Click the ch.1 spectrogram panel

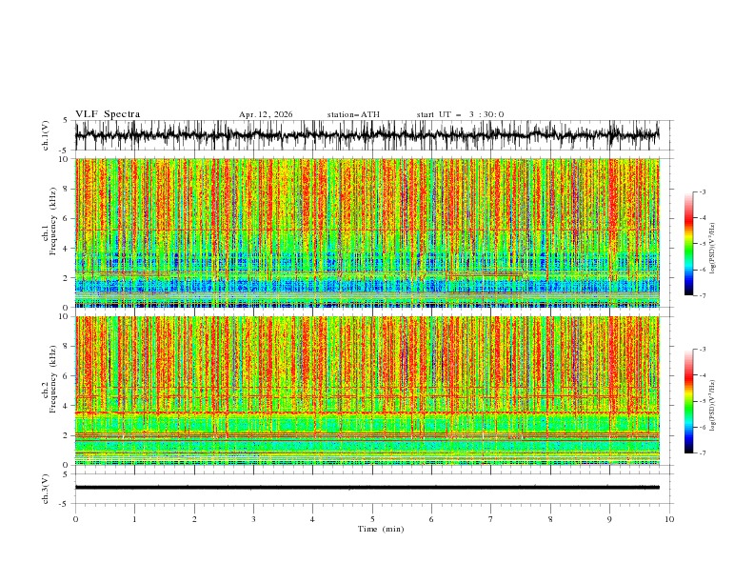[x=367, y=232]
